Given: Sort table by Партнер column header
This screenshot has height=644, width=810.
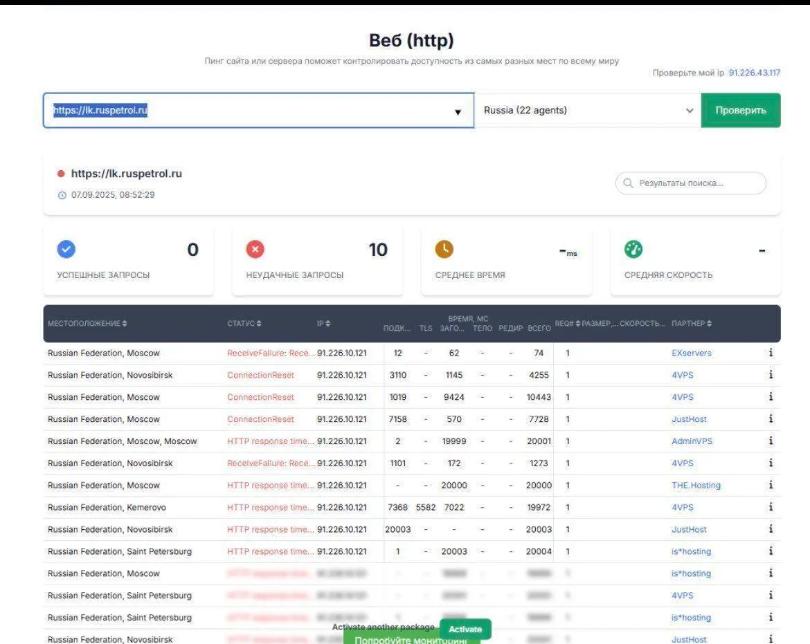Looking at the screenshot, I should (691, 324).
